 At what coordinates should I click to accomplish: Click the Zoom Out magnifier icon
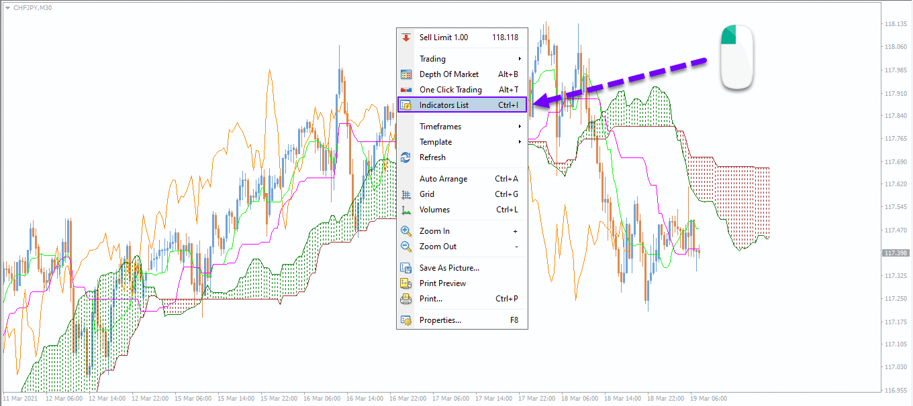point(405,247)
